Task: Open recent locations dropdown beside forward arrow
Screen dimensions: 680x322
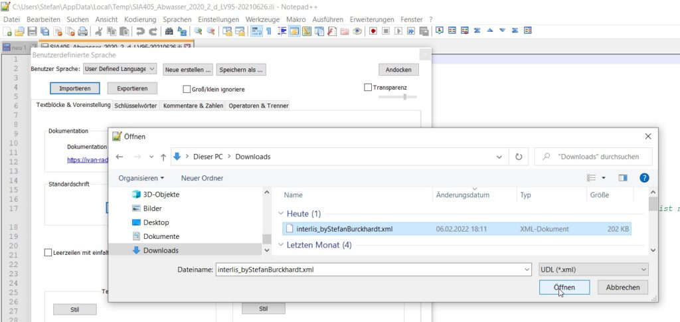Action: (x=151, y=157)
